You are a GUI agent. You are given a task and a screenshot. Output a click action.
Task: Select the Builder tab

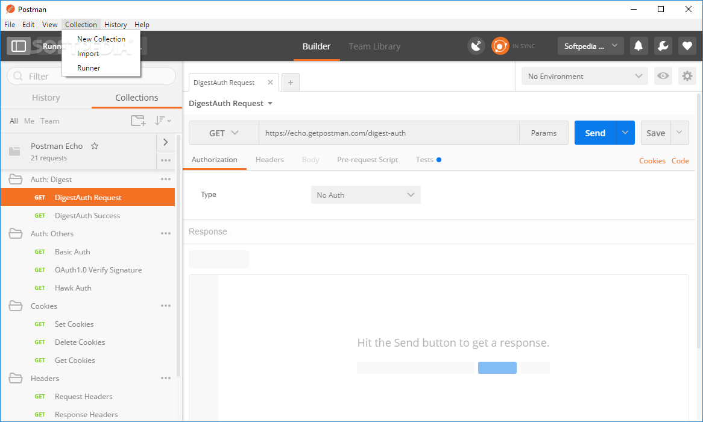coord(317,46)
